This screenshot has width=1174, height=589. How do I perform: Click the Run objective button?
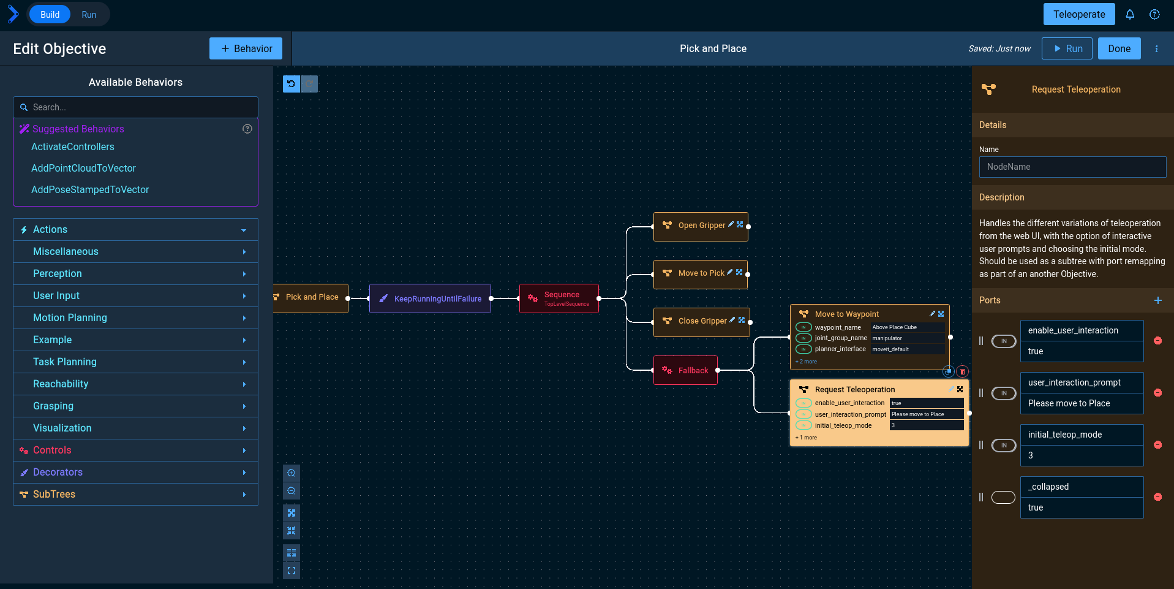point(1067,48)
